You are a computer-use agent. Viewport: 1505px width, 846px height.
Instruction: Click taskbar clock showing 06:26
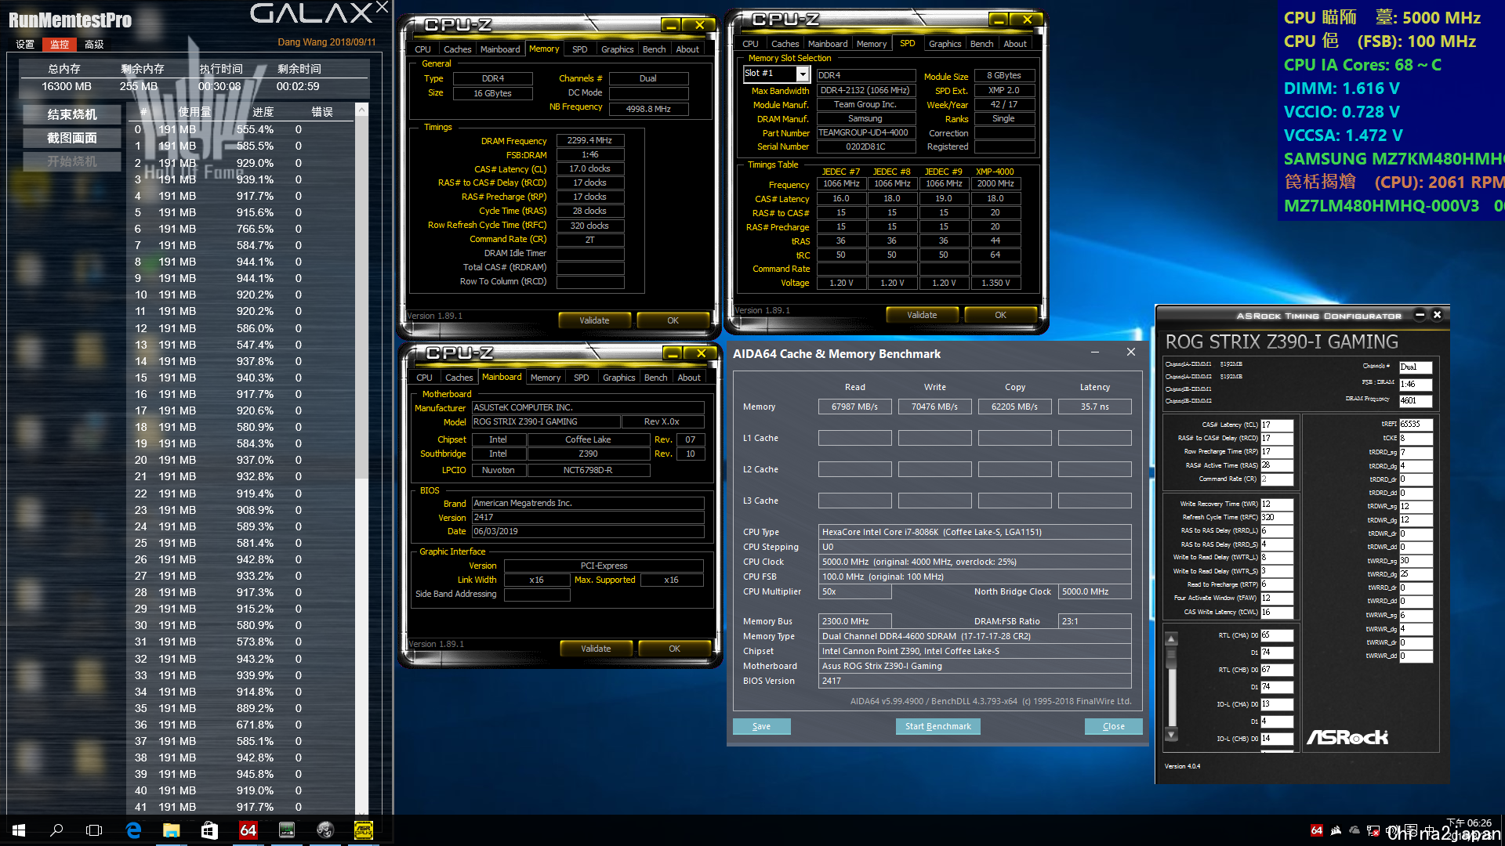pyautogui.click(x=1469, y=823)
